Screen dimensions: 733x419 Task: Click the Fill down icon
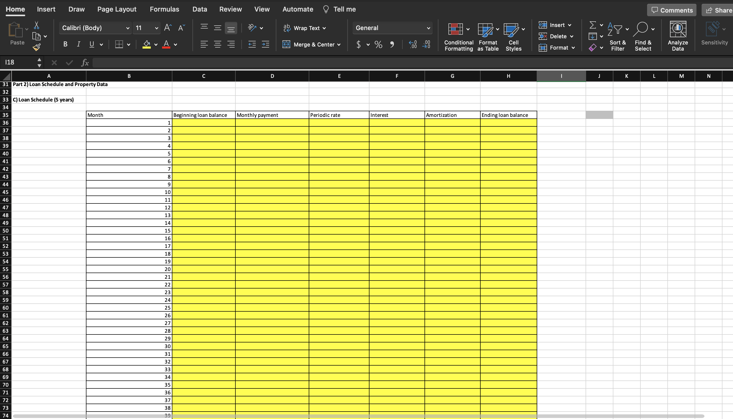593,36
